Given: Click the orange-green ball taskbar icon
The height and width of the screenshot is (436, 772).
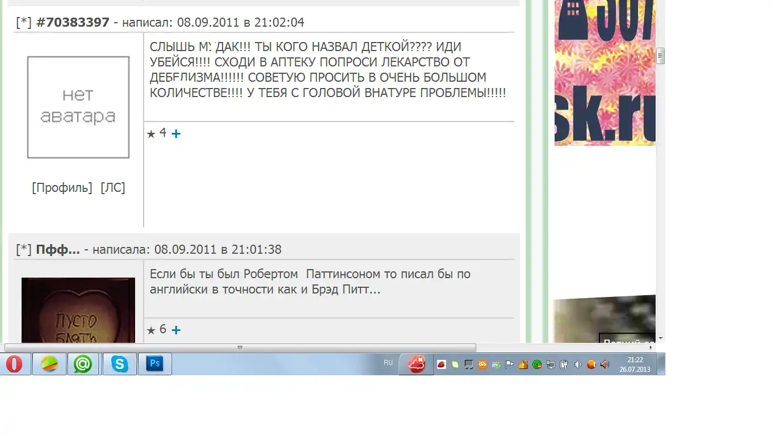Looking at the screenshot, I should (x=49, y=364).
